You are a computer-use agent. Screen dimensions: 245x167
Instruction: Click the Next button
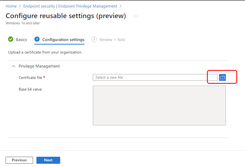click(48, 160)
